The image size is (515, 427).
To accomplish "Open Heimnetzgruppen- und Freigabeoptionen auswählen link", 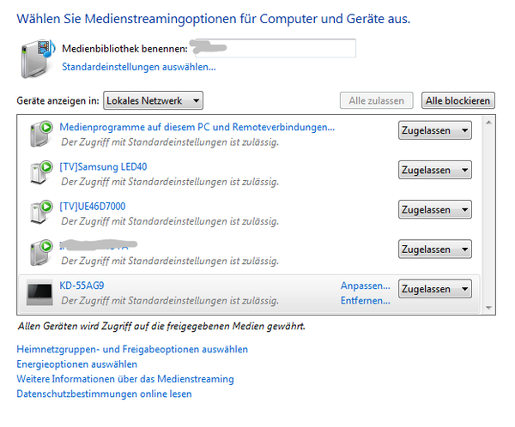I will (132, 350).
